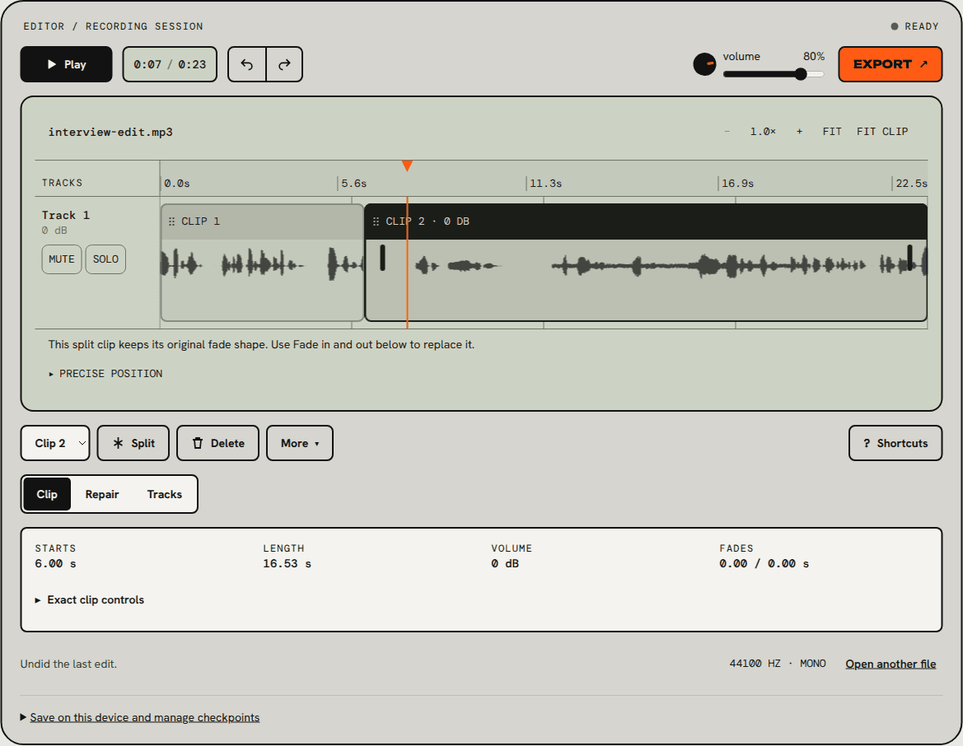Click the 1.0× zoom level value
The height and width of the screenshot is (746, 963).
click(x=763, y=132)
